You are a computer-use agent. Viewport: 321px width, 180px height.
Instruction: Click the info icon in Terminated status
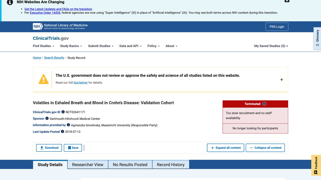[x=264, y=104]
